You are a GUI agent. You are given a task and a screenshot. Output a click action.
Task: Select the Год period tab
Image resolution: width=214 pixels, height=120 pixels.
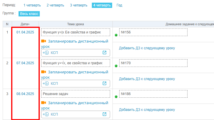tap(119, 5)
